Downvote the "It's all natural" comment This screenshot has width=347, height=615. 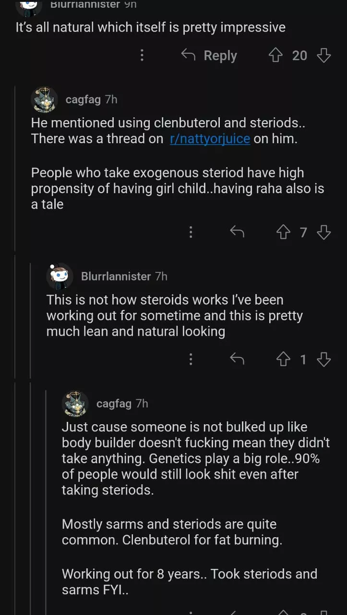point(324,56)
